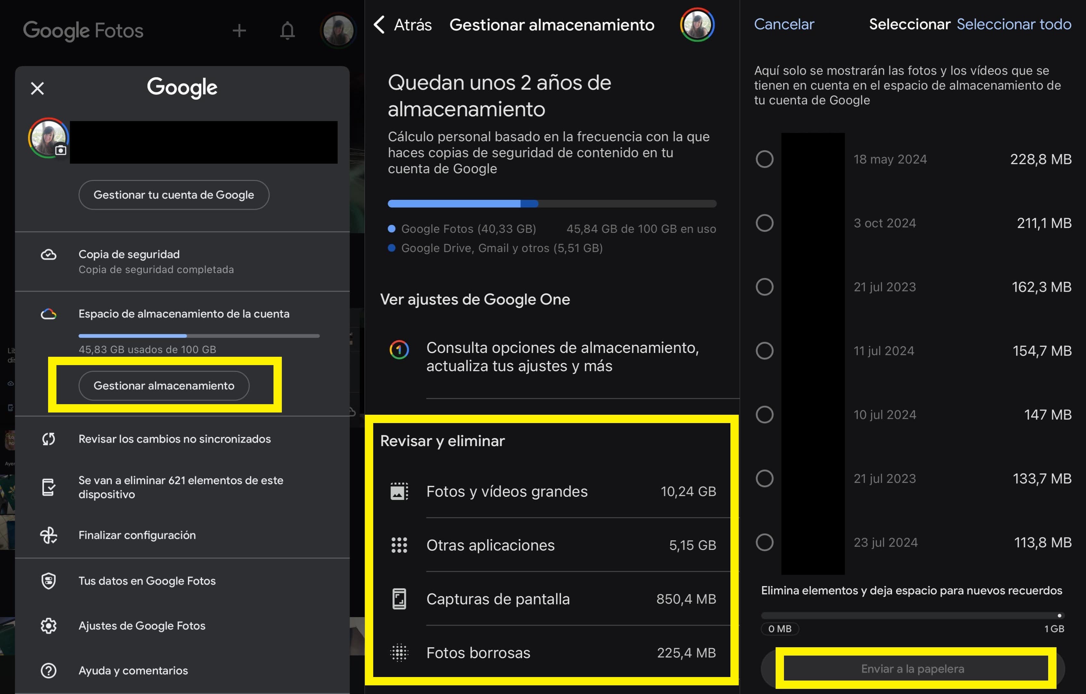Image resolution: width=1086 pixels, height=694 pixels.
Task: Tap the profile avatar with camera badge
Action: pyautogui.click(x=48, y=138)
